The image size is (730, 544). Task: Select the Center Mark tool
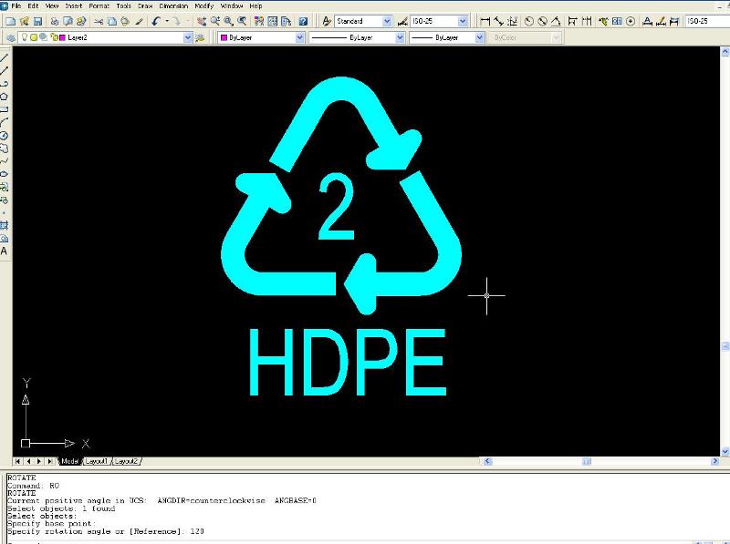631,21
